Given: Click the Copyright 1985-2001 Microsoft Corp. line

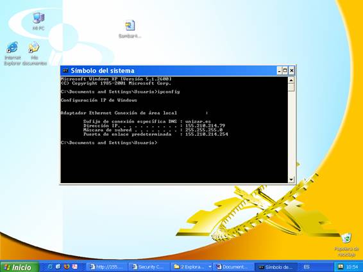Looking at the screenshot, I should pos(115,83).
